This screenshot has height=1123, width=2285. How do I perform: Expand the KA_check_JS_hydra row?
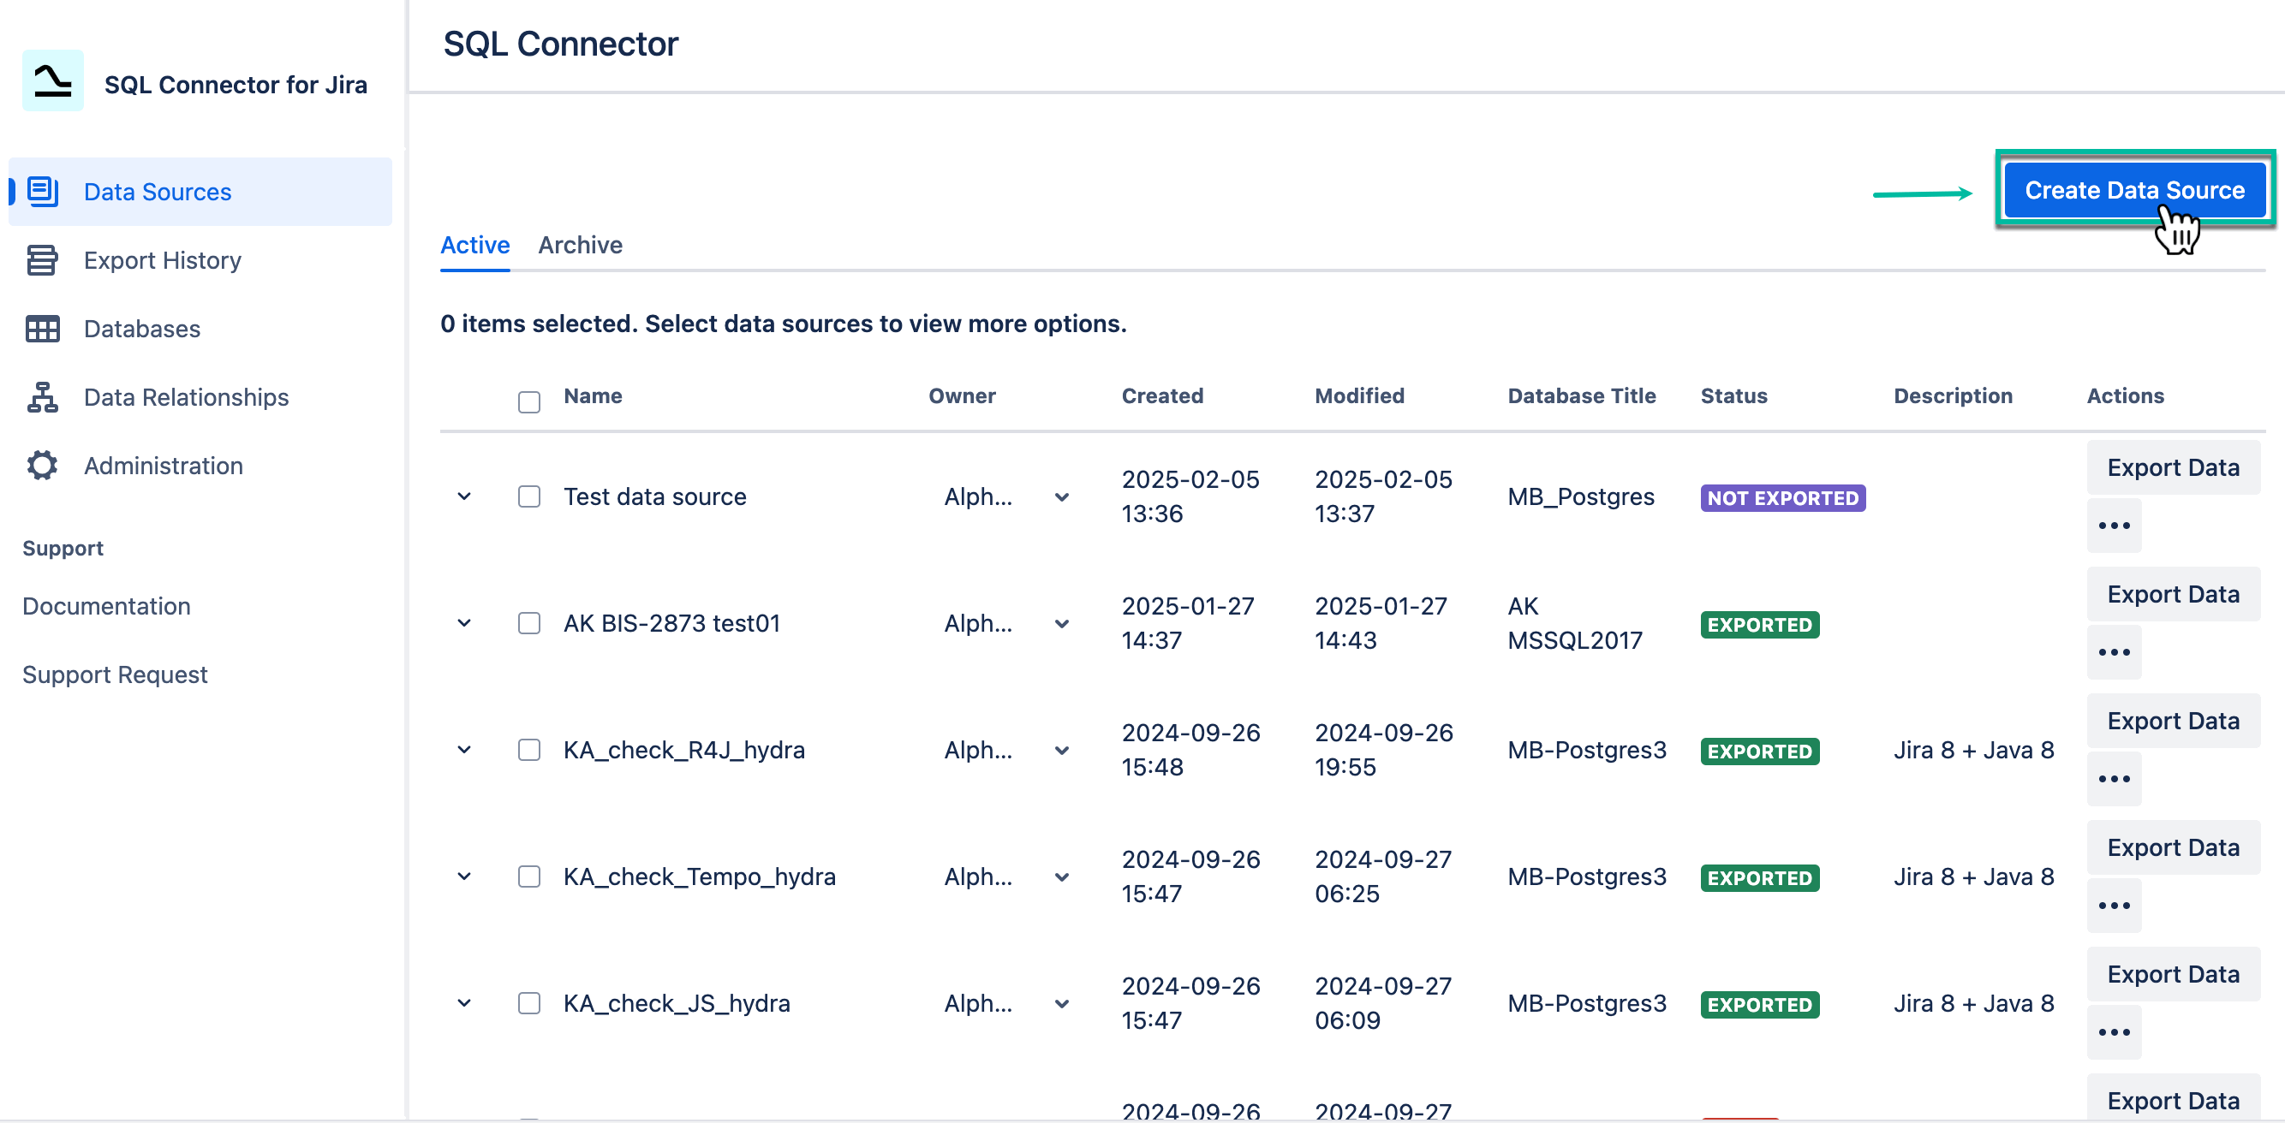point(463,1002)
